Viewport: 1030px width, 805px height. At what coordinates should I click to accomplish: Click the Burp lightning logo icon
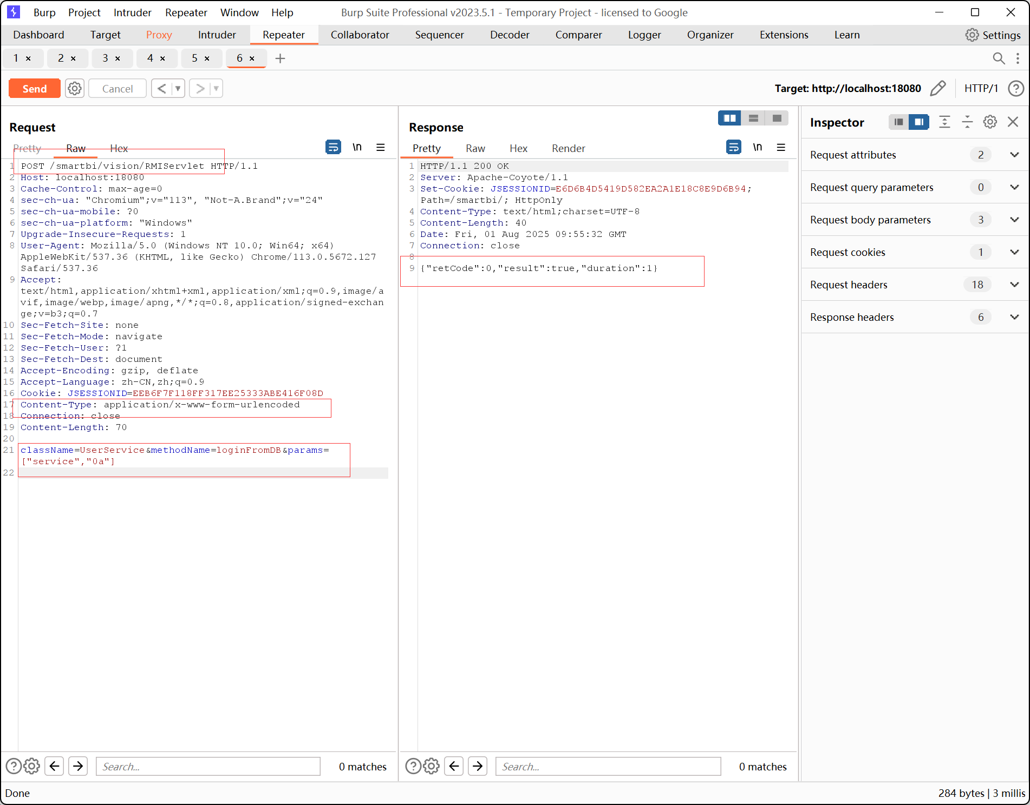tap(14, 12)
